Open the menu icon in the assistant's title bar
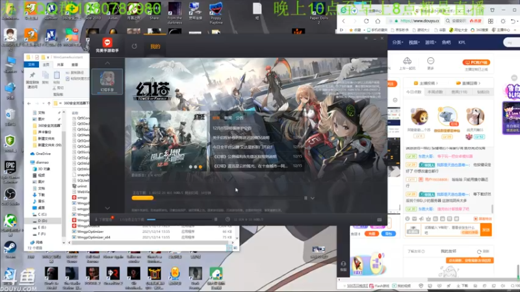Screen dimensions: 520x292 [366, 38]
